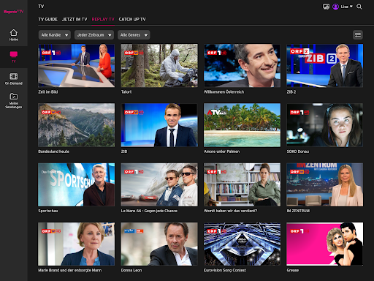Viewport: 374px width, 281px height.
Task: Open the Home section in sidebar
Action: point(14,35)
